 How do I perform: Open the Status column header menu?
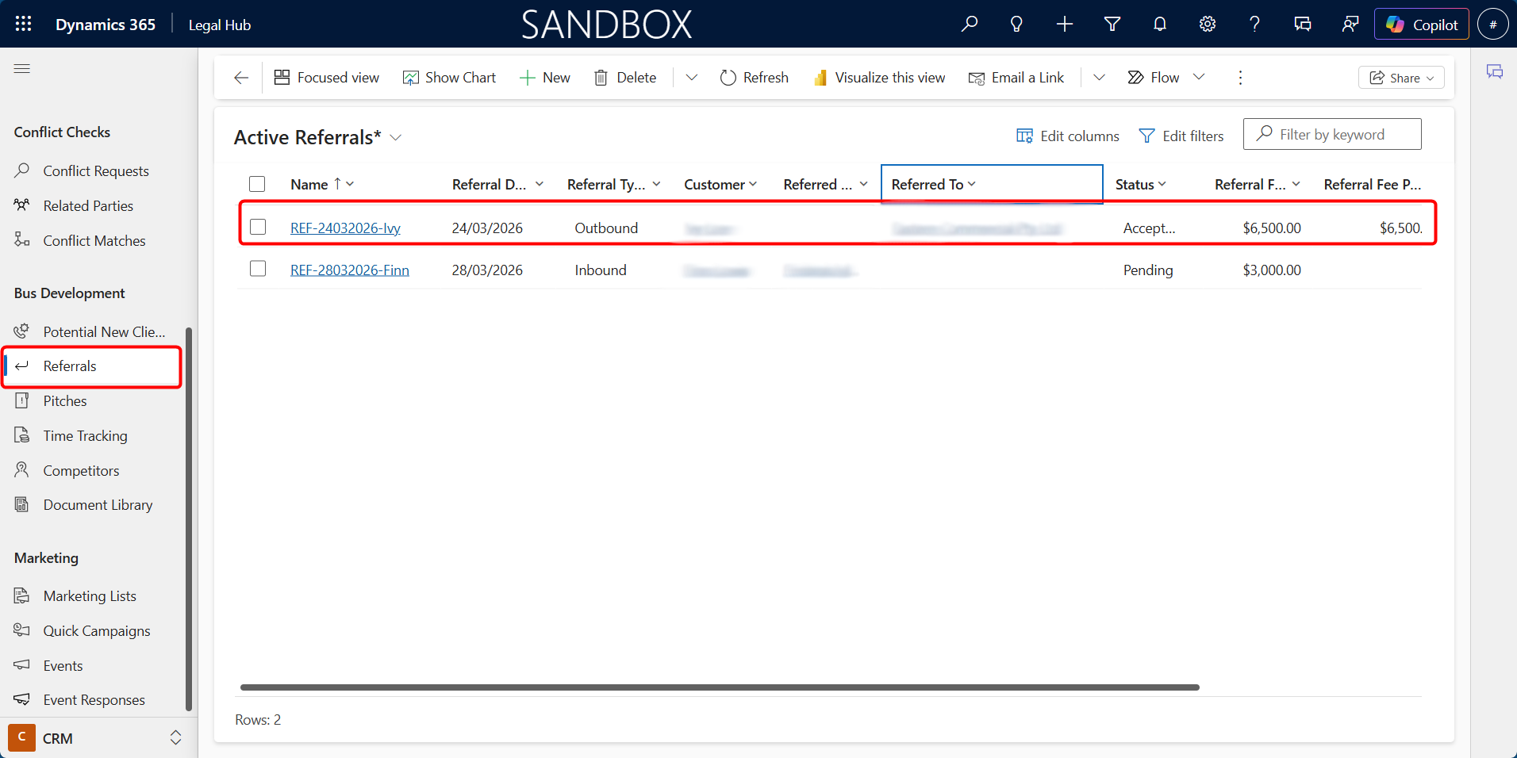[1141, 184]
